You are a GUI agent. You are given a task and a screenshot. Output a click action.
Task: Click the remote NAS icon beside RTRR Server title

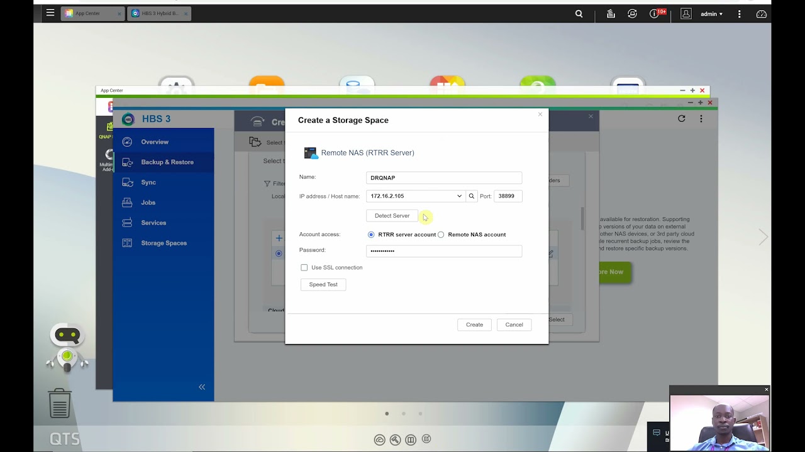click(310, 153)
